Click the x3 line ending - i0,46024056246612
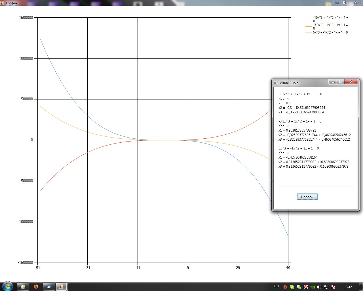This screenshot has width=363, height=291. [314, 140]
